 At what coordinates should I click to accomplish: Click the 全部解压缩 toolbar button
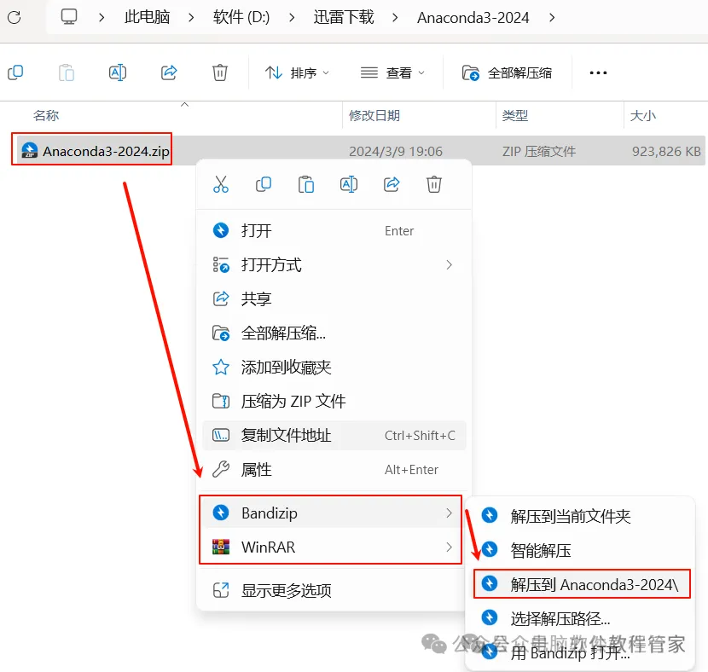(507, 72)
